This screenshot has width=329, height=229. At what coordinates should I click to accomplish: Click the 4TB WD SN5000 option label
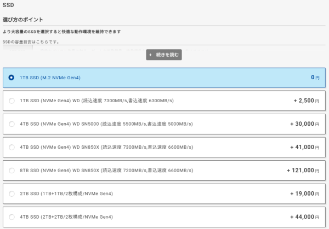(106, 124)
